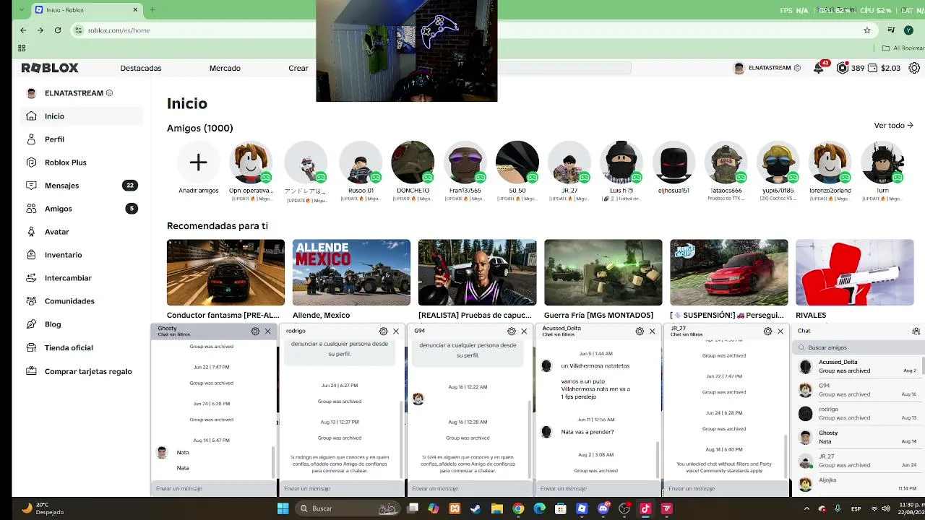
Task: Open the Windows Start menu
Action: (283, 508)
